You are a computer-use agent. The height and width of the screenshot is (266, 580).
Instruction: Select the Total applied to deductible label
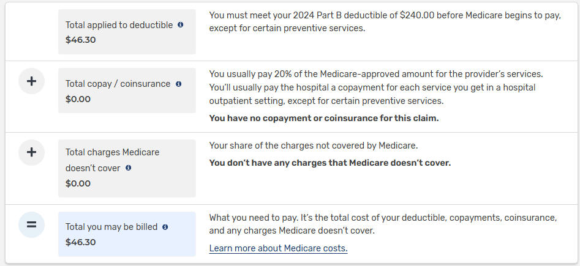[x=119, y=25]
